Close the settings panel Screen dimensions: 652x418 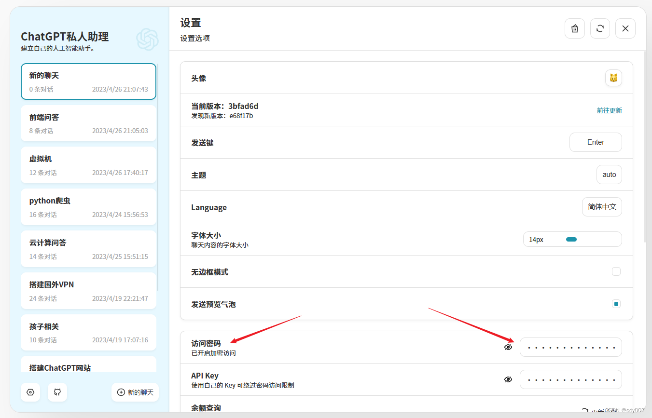click(x=625, y=28)
